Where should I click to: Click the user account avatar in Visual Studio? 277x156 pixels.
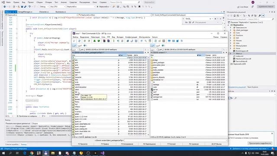coord(253,2)
